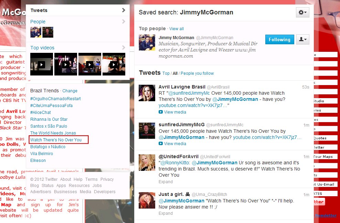Open the first People thumbnail avatar
The image size is (340, 223).
pos(36,32)
